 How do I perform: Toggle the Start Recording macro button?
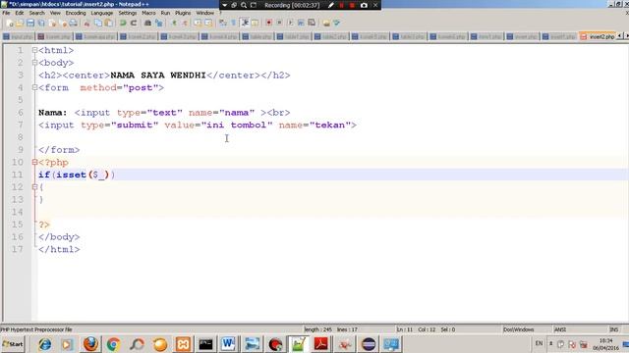[268, 23]
